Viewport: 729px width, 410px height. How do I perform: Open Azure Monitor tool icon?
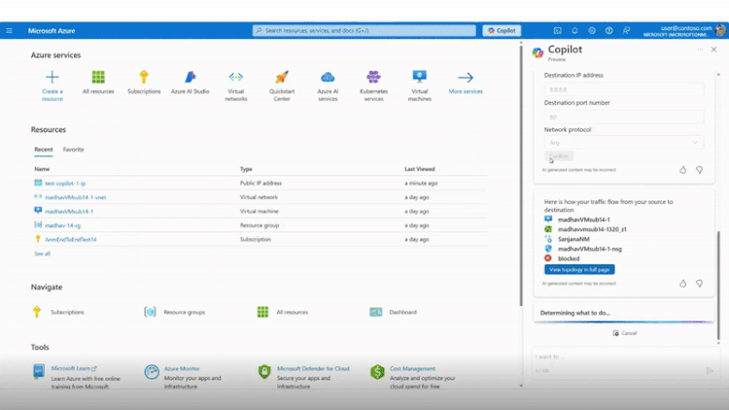coord(152,372)
